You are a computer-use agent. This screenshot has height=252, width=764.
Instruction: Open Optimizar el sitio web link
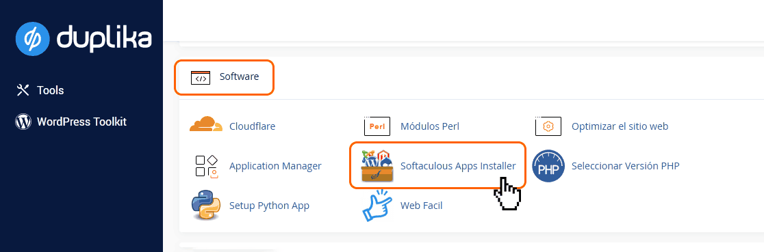coord(620,126)
